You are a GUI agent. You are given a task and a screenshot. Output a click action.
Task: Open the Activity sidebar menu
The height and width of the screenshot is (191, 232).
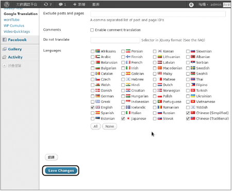click(x=15, y=57)
